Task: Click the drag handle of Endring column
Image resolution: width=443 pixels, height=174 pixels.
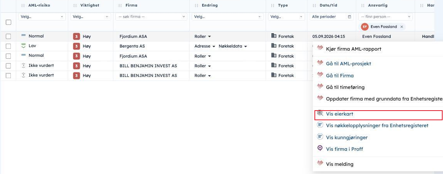Action: 196,5
